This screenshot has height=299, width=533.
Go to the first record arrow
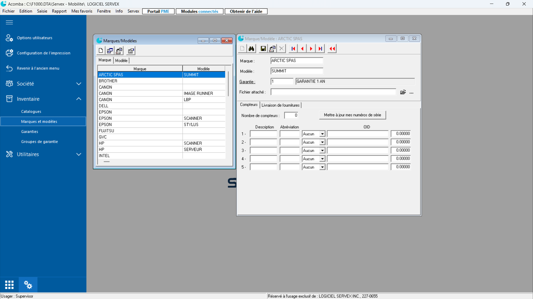(293, 49)
